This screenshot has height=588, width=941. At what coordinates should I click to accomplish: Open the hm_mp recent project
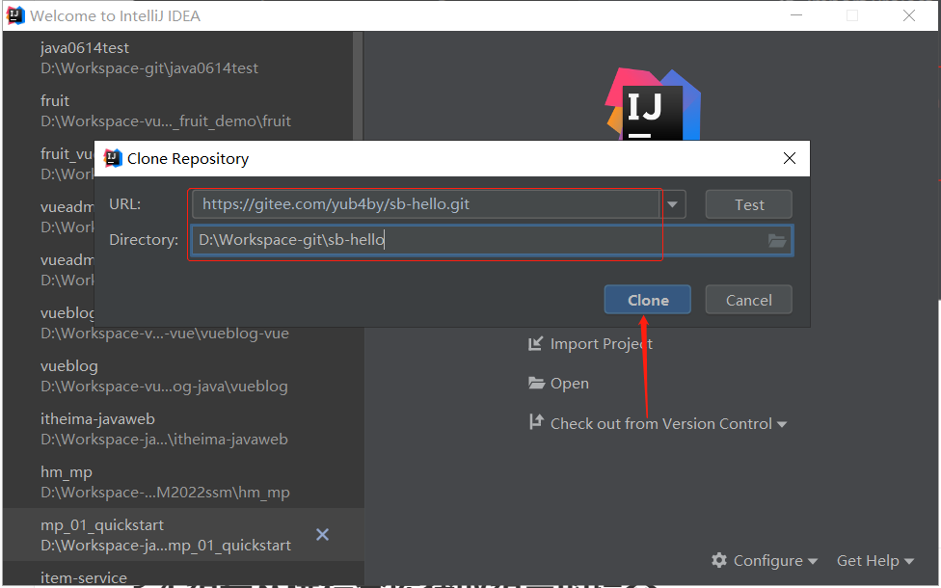[x=164, y=482]
